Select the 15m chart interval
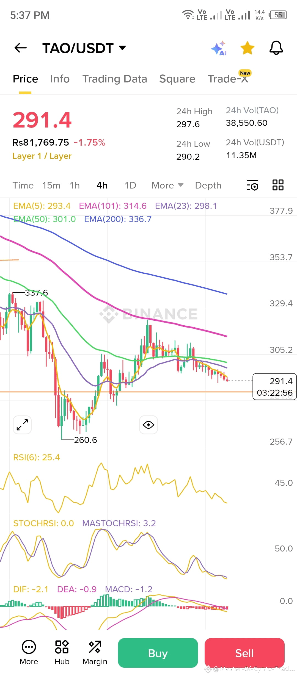The width and height of the screenshot is (297, 676). point(51,185)
